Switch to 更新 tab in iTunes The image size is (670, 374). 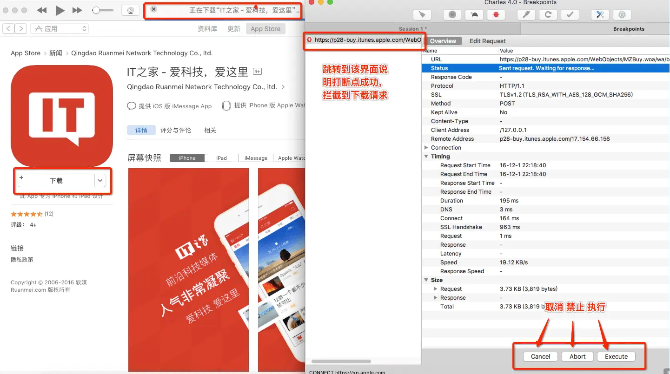click(234, 29)
